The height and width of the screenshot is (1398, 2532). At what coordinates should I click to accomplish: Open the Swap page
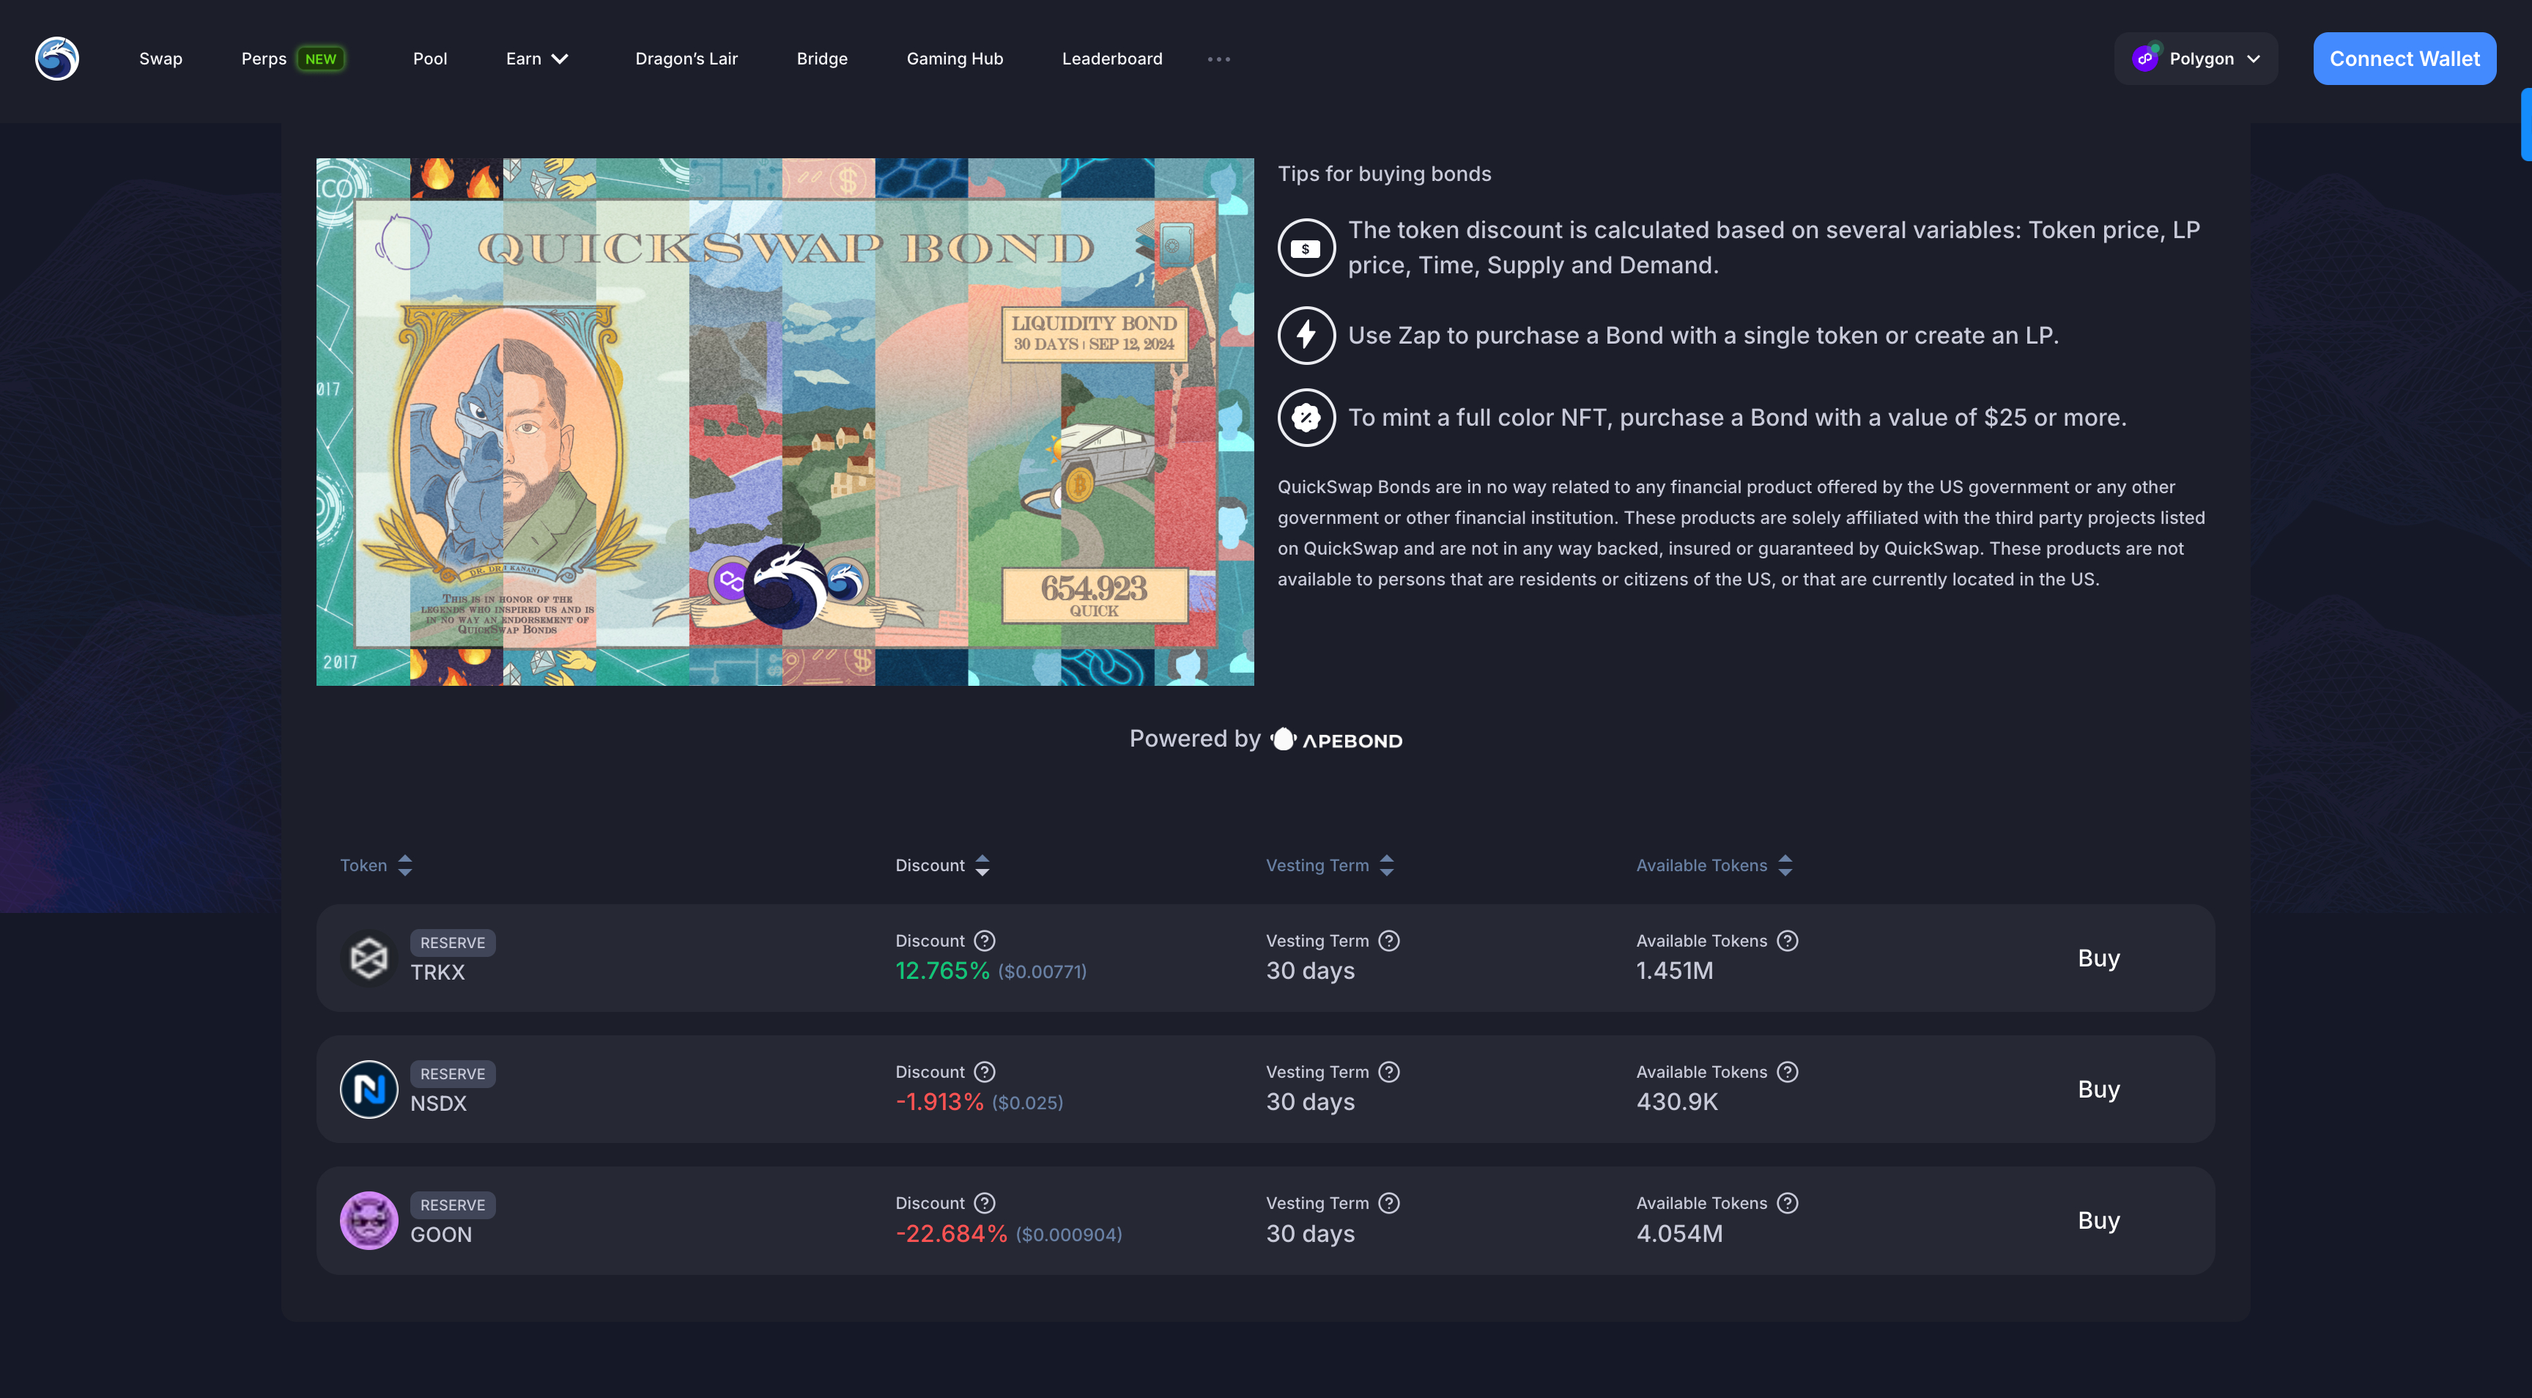[x=161, y=59]
